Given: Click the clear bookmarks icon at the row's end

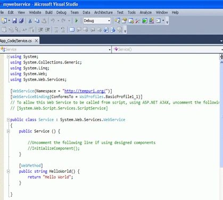Looking at the screenshot, I should point(120,30).
